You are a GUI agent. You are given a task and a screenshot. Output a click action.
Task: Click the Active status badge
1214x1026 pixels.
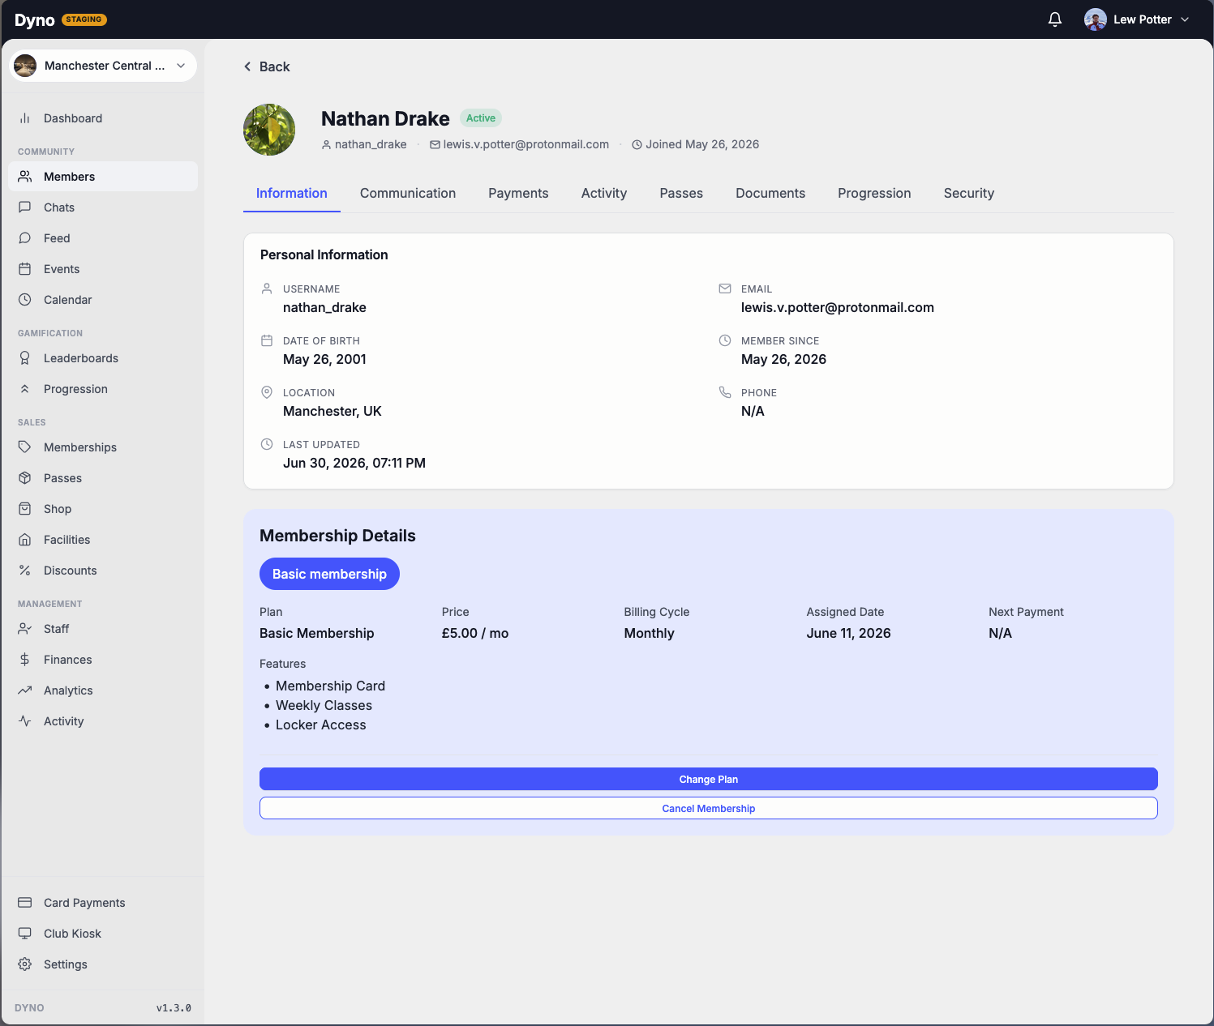[x=481, y=118]
